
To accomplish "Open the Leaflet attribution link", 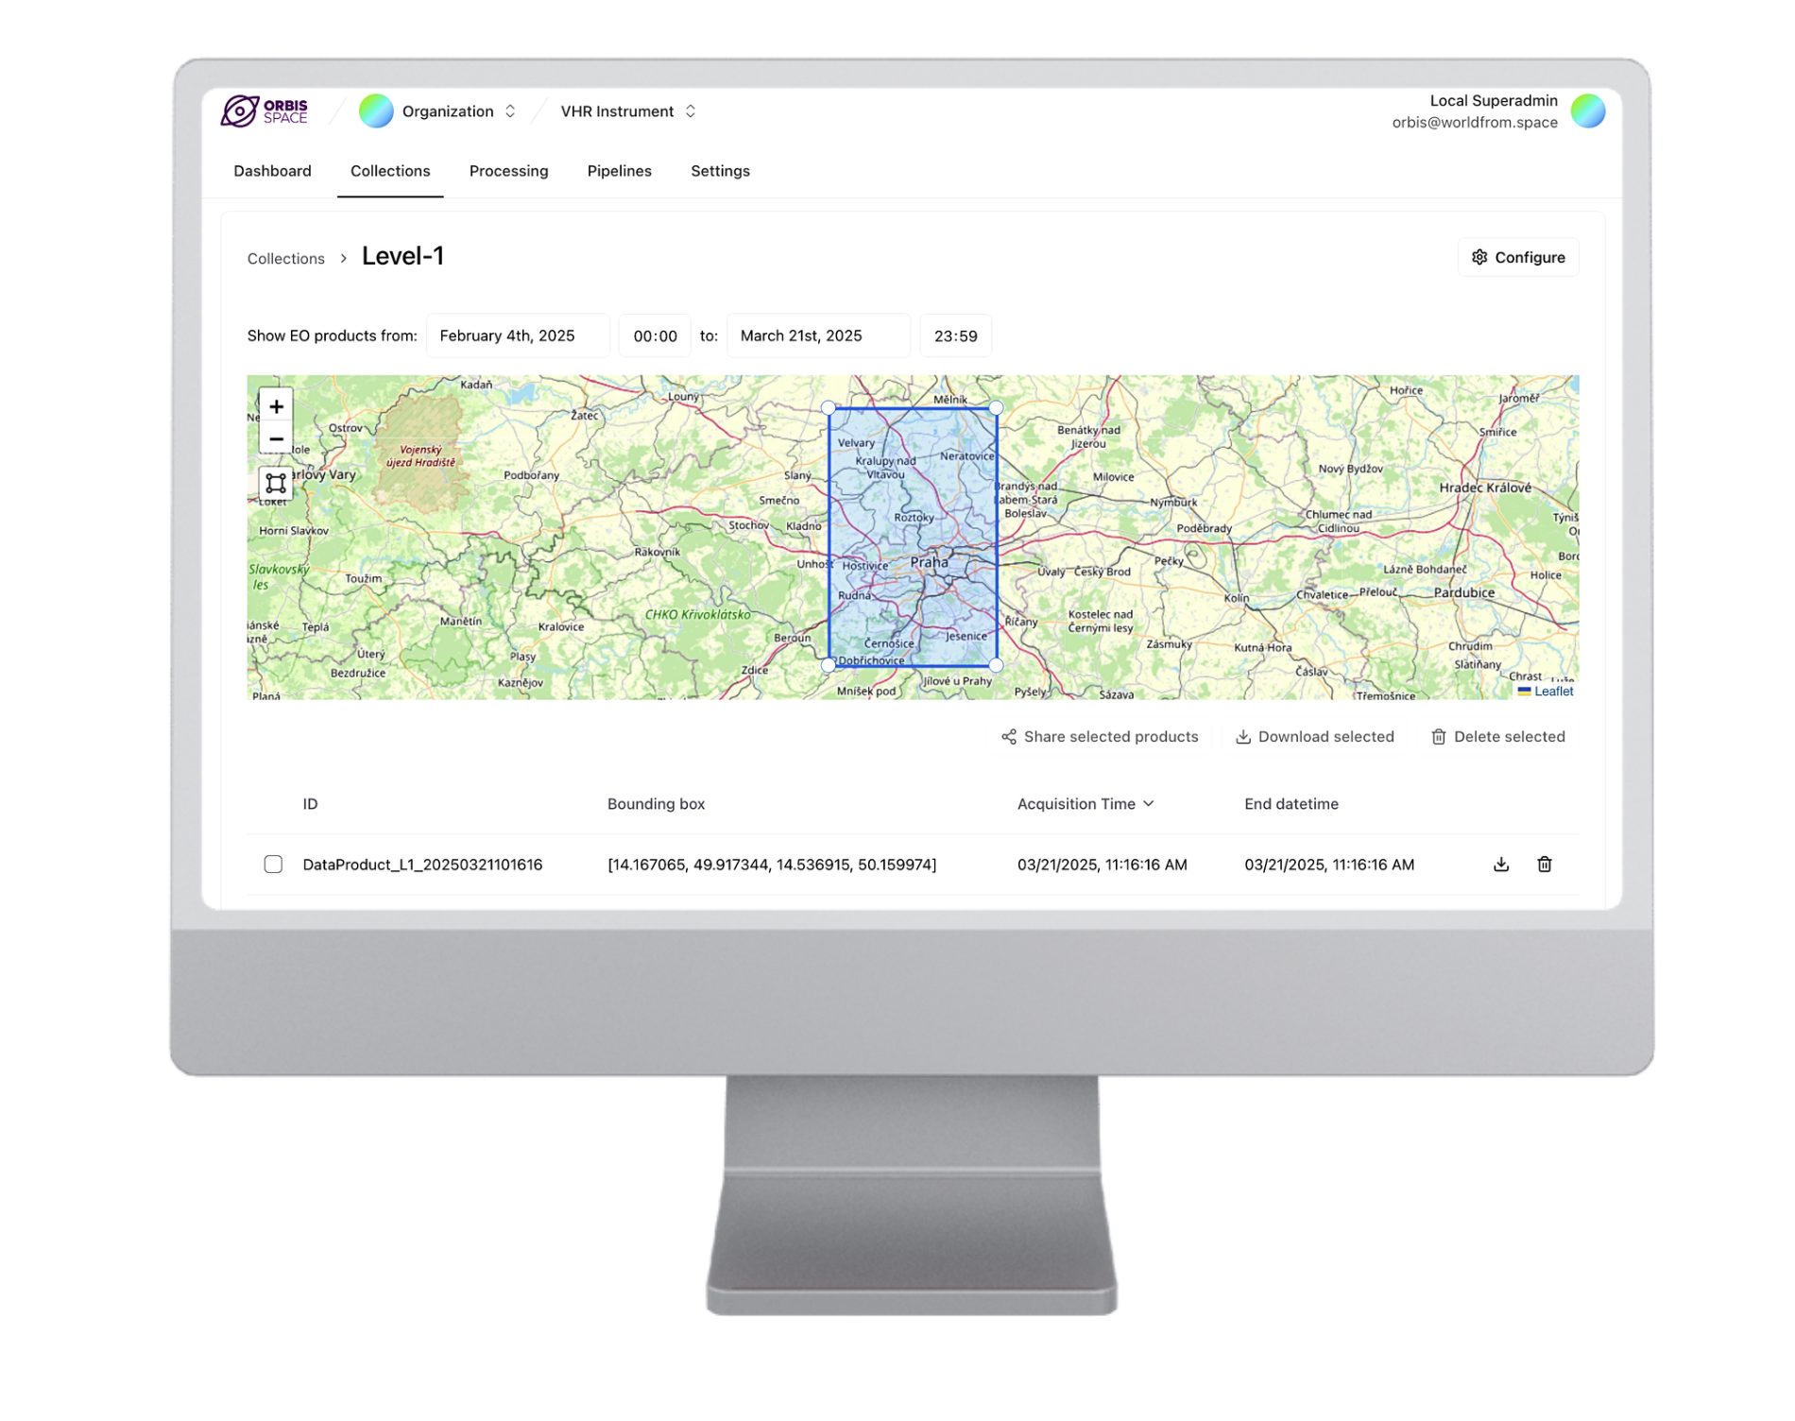I will tap(1552, 692).
